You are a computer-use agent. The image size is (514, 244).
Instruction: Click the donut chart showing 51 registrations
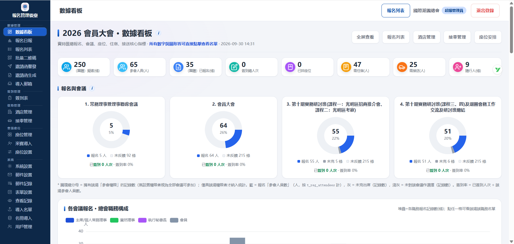[x=448, y=135]
